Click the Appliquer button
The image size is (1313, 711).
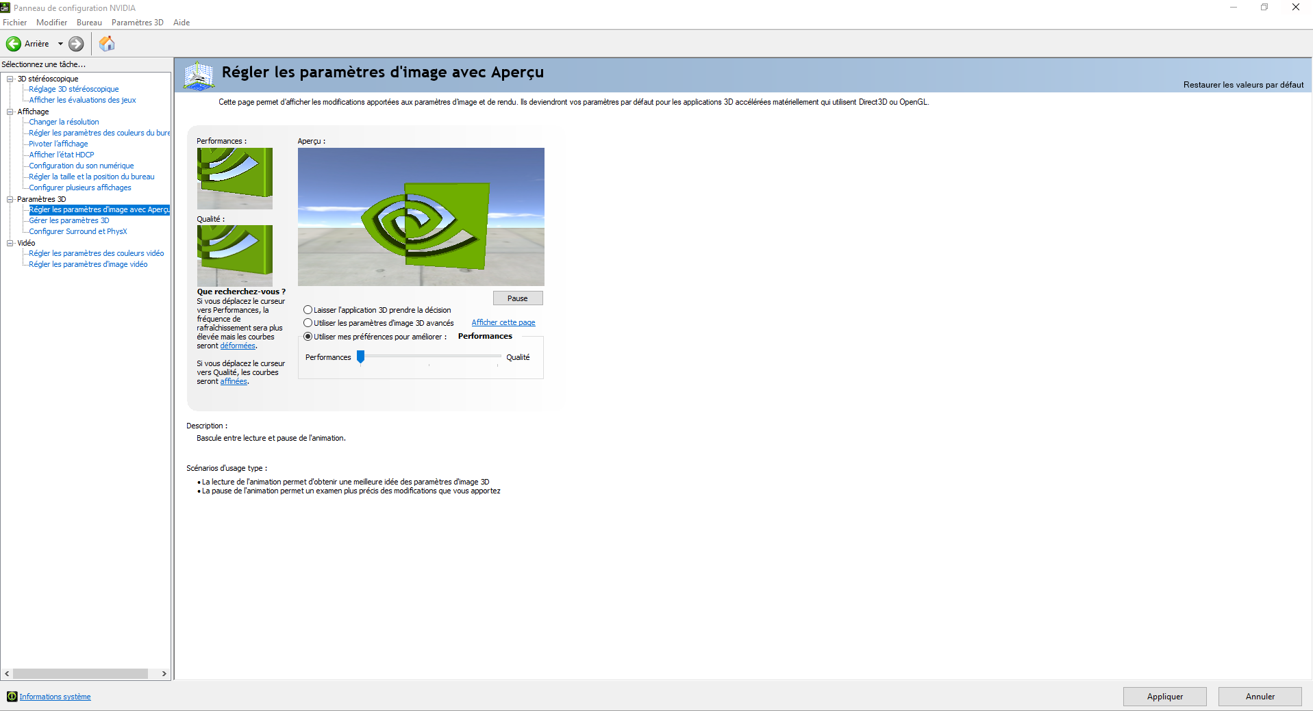[x=1165, y=697]
